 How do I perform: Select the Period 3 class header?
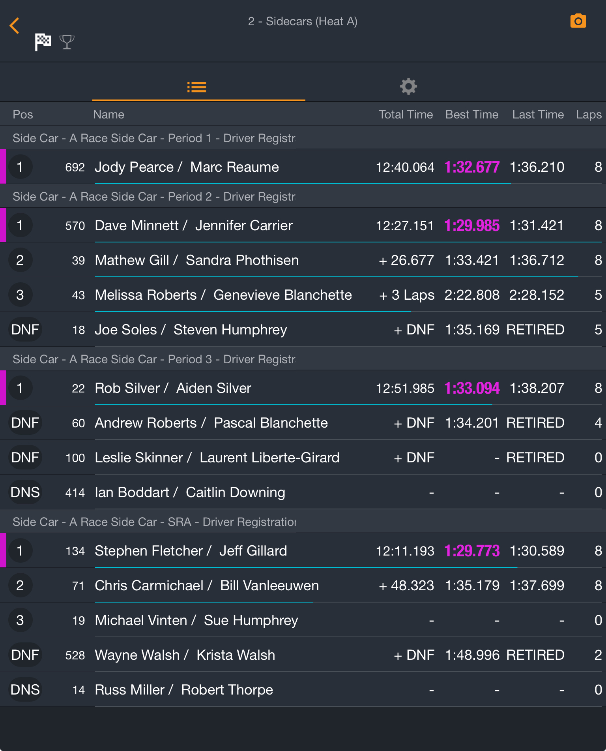pos(303,359)
